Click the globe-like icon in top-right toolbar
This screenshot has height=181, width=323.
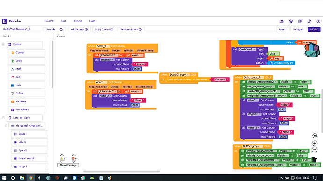pos(291,21)
